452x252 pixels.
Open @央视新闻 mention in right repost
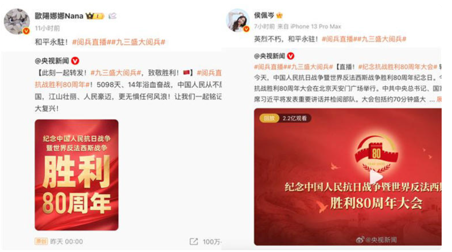click(270, 56)
